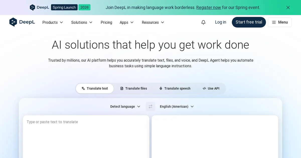The height and width of the screenshot is (158, 301).
Task: Follow the Register now link
Action: click(x=209, y=8)
